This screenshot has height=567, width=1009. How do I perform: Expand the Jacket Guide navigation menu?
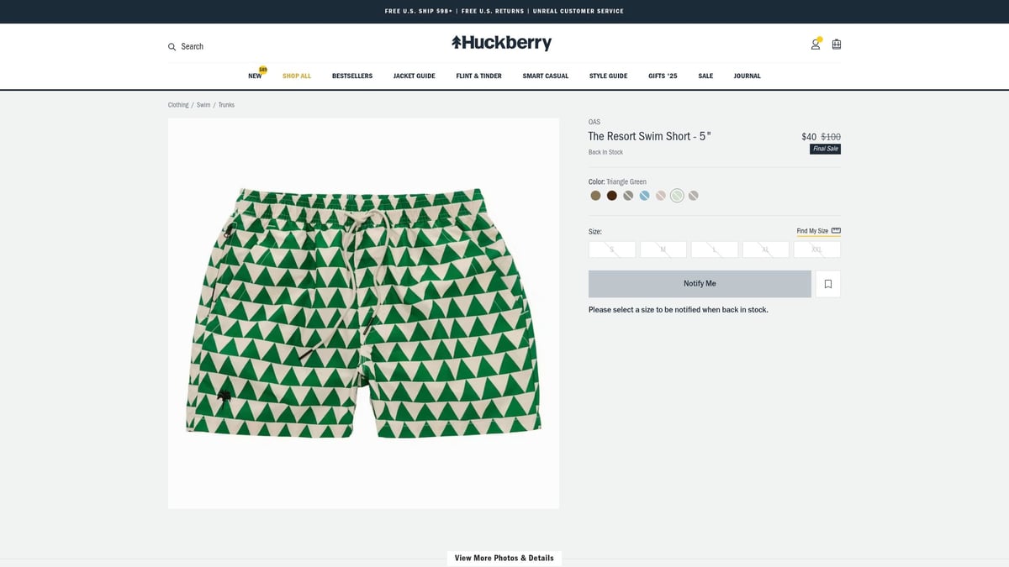coord(415,76)
